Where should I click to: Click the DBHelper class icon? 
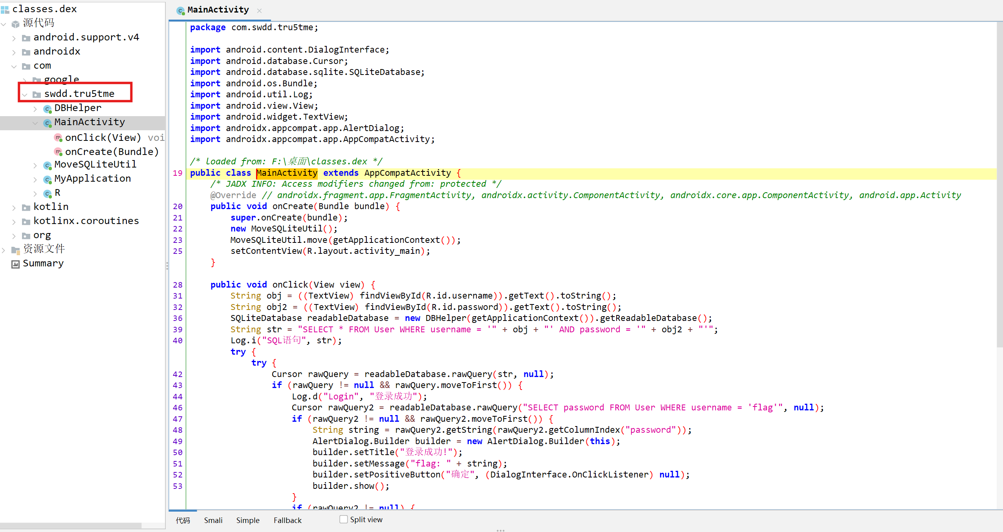[48, 108]
